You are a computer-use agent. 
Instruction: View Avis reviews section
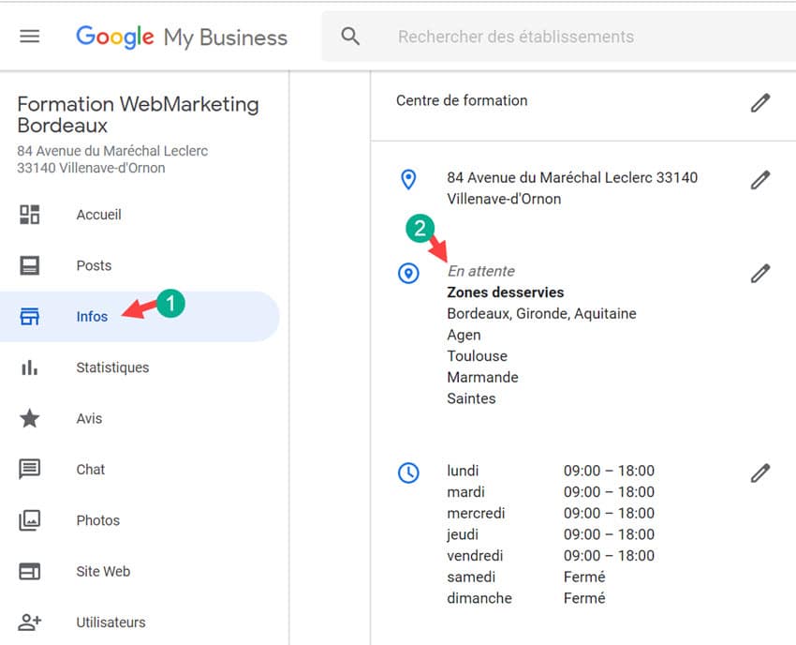[89, 418]
